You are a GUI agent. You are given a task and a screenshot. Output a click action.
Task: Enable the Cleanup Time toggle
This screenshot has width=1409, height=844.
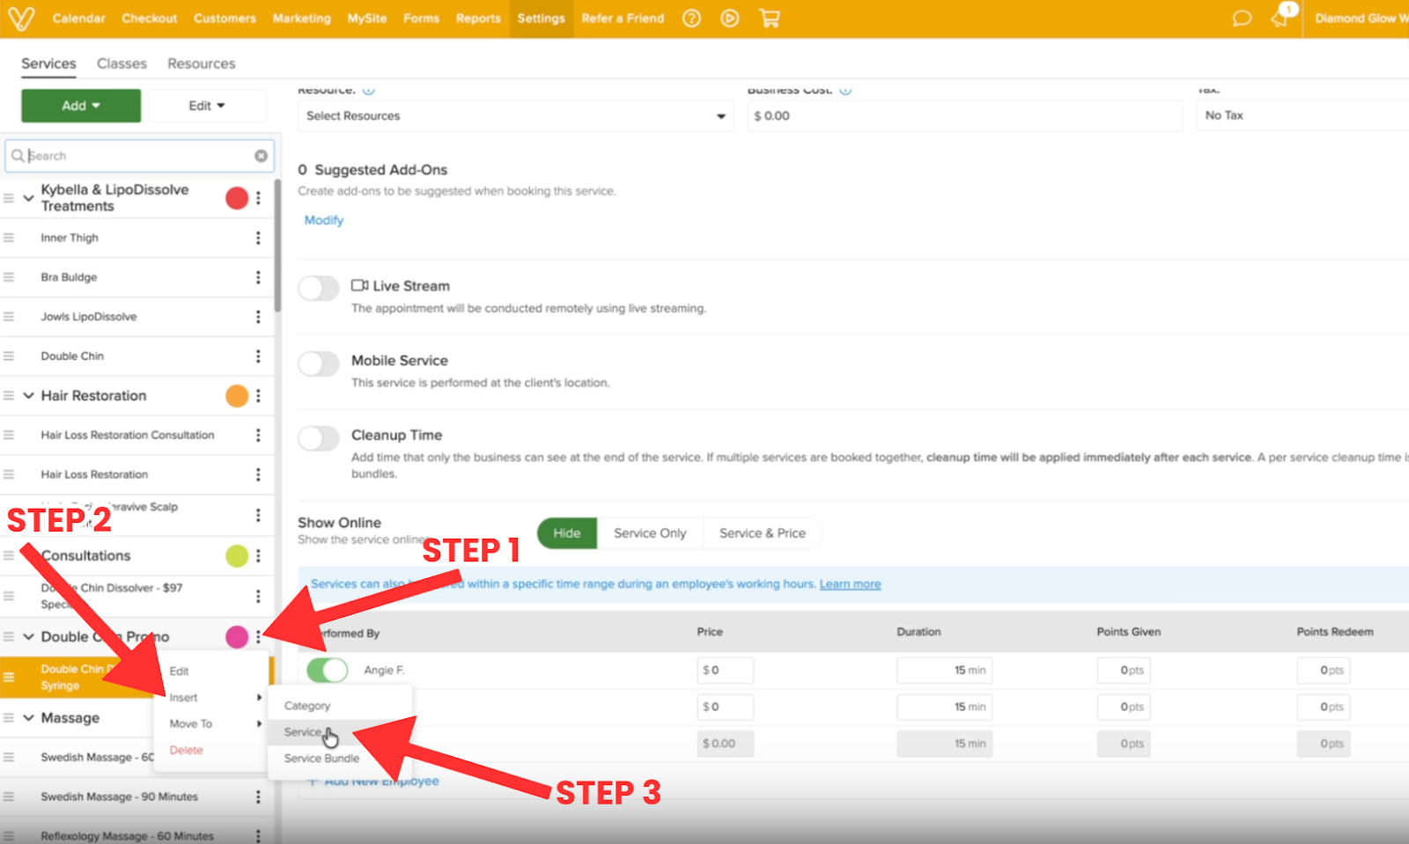(x=318, y=437)
